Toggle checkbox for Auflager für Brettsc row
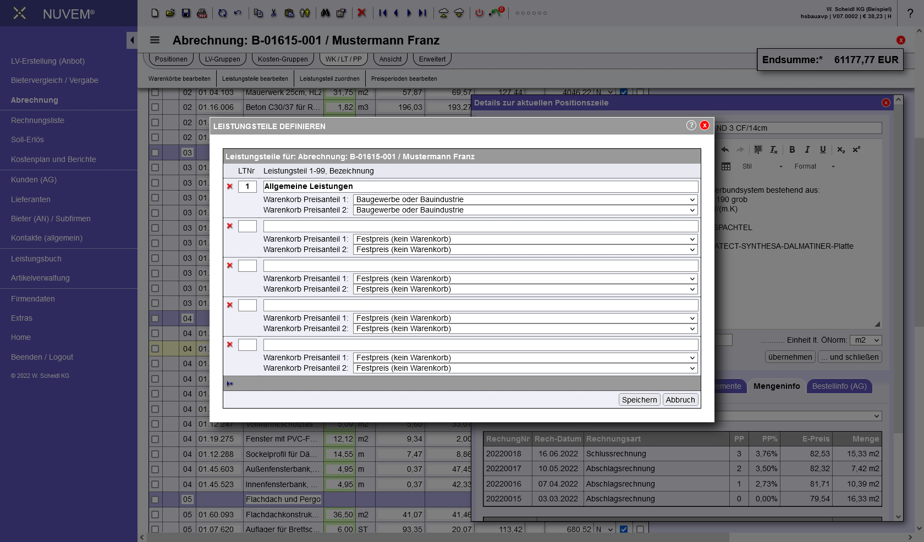The width and height of the screenshot is (924, 542). pyautogui.click(x=155, y=530)
